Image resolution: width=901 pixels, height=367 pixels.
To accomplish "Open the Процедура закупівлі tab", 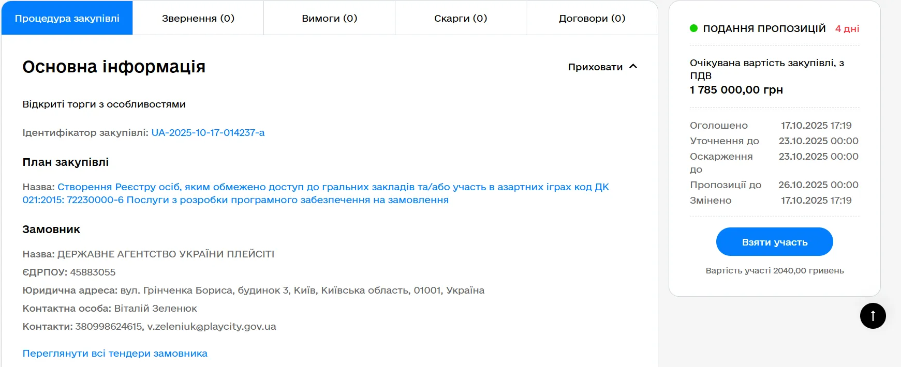I will [67, 18].
